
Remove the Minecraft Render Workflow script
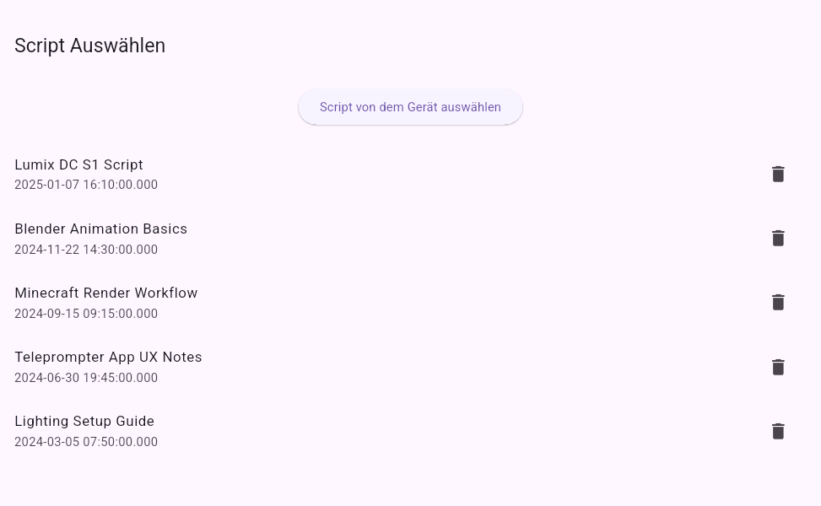click(778, 302)
